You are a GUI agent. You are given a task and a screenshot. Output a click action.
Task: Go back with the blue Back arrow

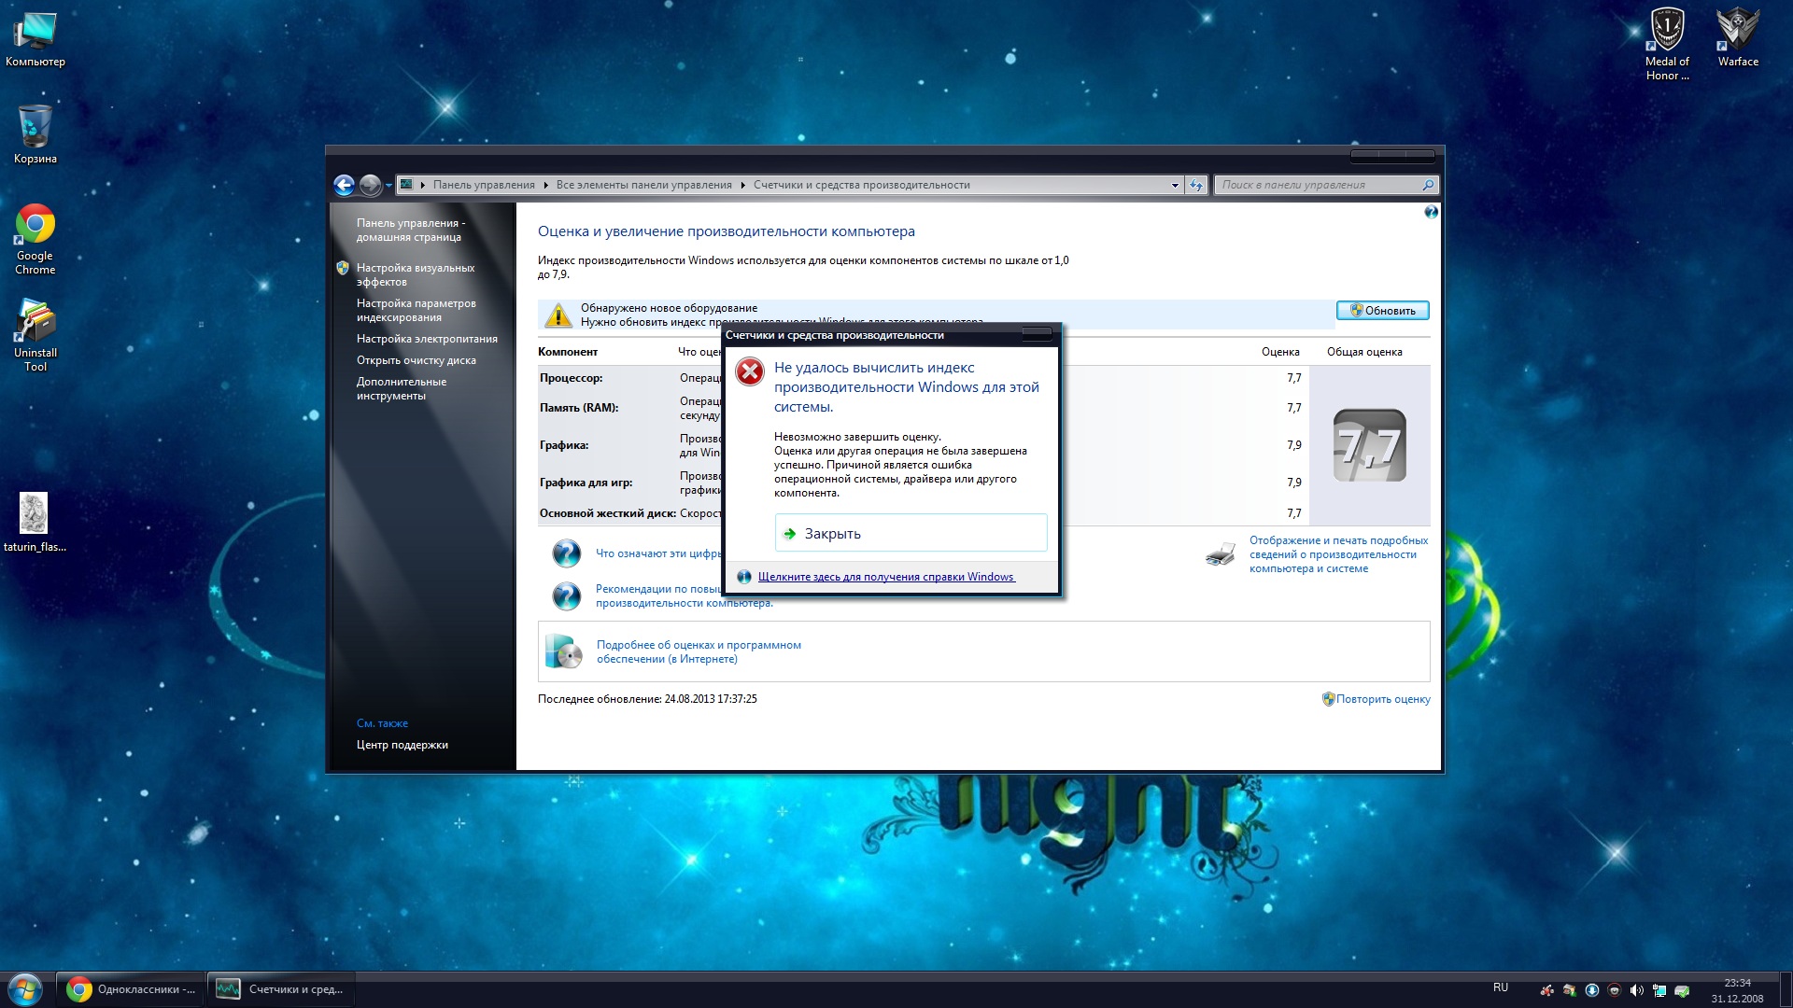(344, 185)
